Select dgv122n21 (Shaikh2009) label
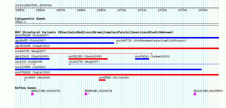This screenshot has height=108, width=226. point(32,56)
